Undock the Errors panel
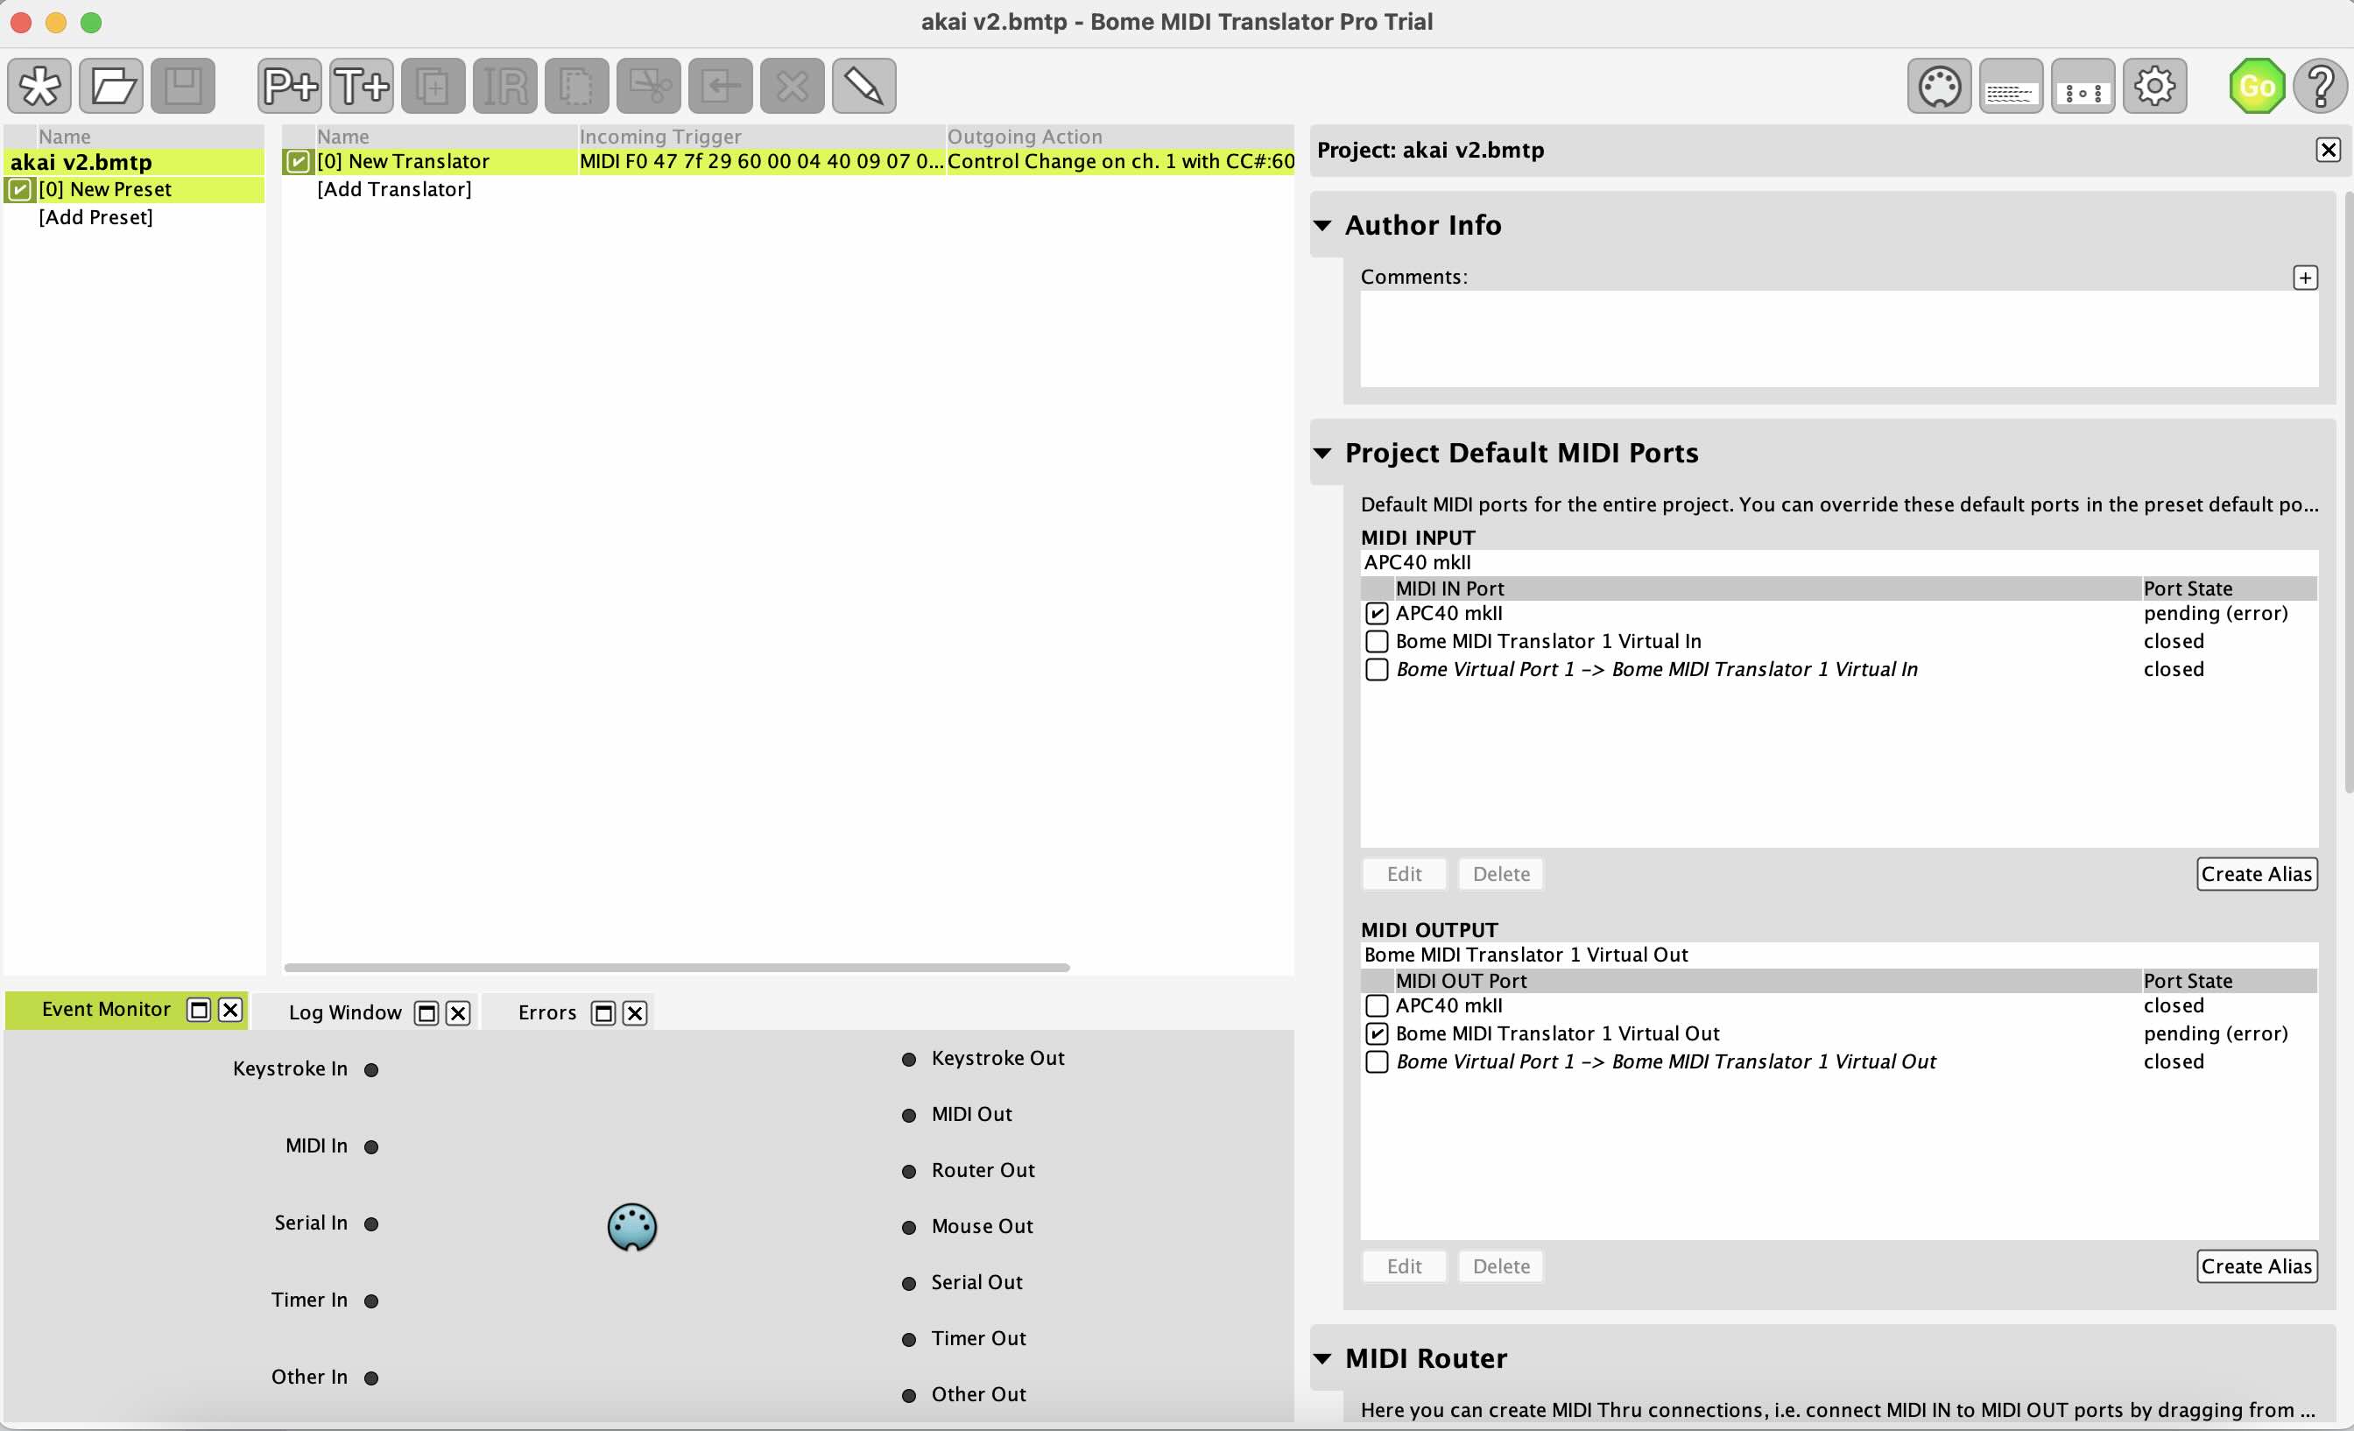The image size is (2354, 1431). tap(603, 1012)
